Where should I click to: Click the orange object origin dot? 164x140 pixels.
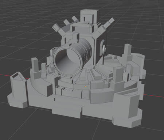click(85, 86)
